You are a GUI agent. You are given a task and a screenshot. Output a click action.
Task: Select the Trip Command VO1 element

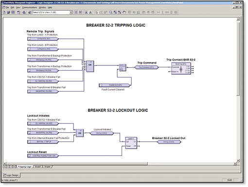coord(146,67)
